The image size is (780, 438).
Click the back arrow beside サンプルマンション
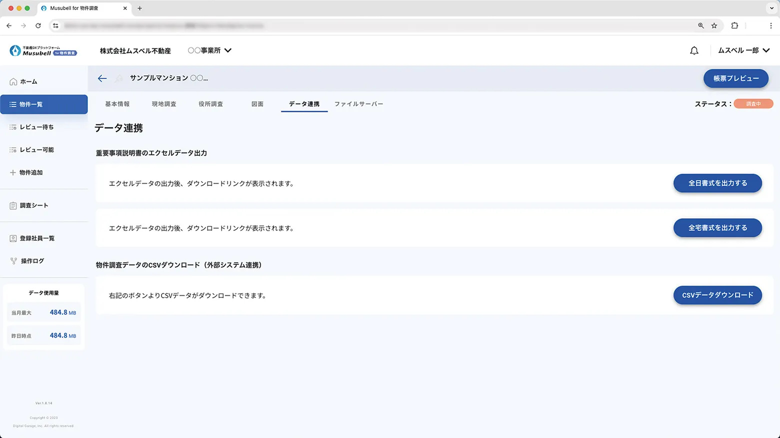point(102,78)
